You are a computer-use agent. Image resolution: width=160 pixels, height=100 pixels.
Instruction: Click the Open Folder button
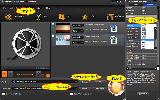pyautogui.click(x=100, y=88)
